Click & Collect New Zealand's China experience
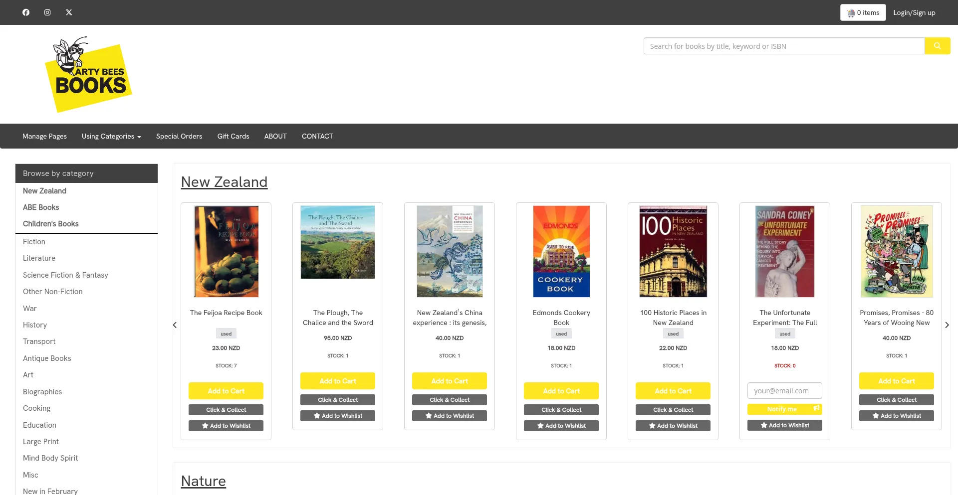Screen dimensions: 958x495 click(450, 400)
